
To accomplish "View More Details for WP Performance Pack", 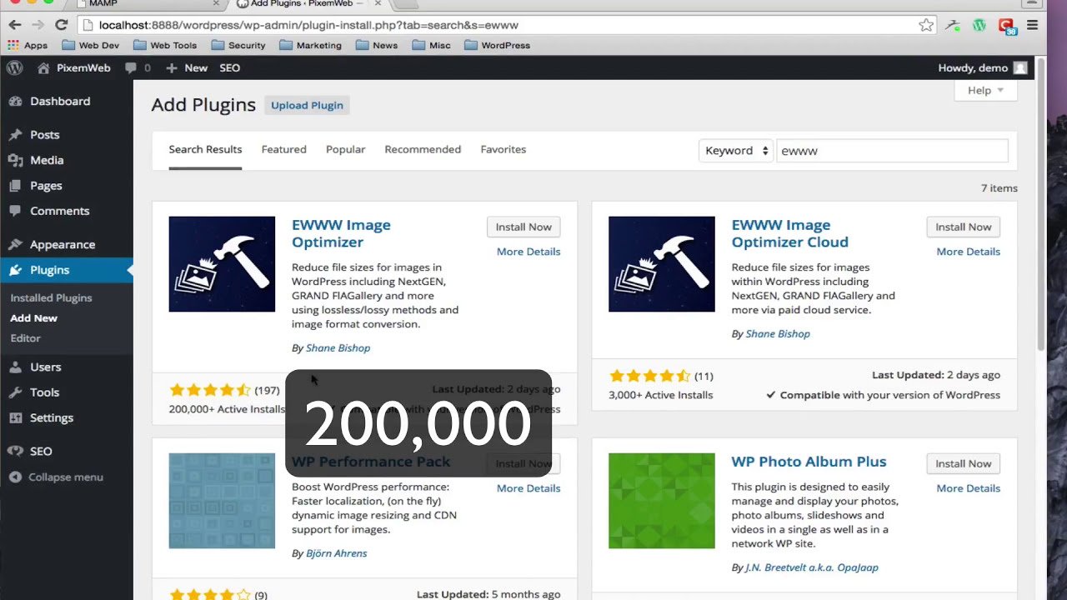I will 528,488.
